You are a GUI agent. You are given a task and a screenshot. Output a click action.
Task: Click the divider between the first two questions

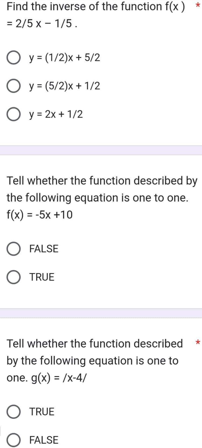(x=101, y=150)
